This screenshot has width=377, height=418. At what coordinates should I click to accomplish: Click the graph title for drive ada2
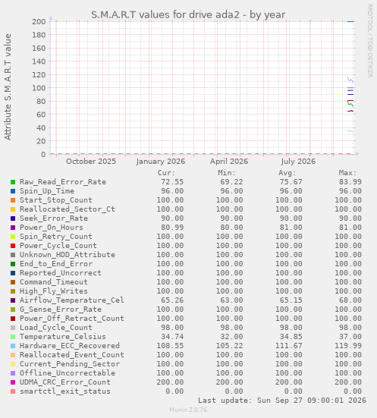188,14
